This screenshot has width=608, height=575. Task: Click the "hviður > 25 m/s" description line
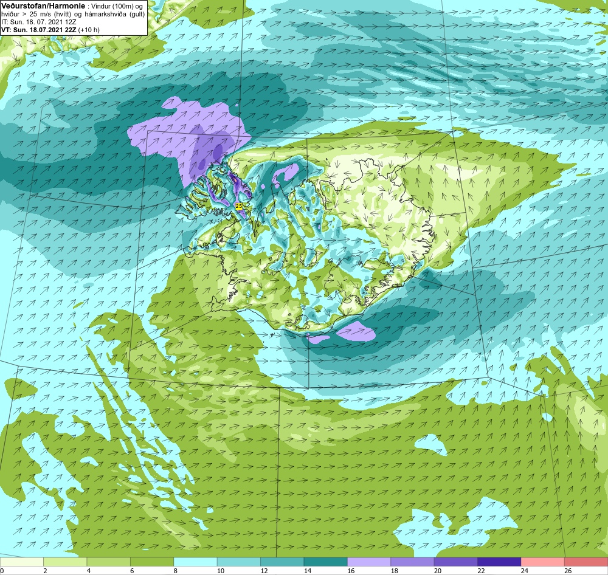(73, 14)
